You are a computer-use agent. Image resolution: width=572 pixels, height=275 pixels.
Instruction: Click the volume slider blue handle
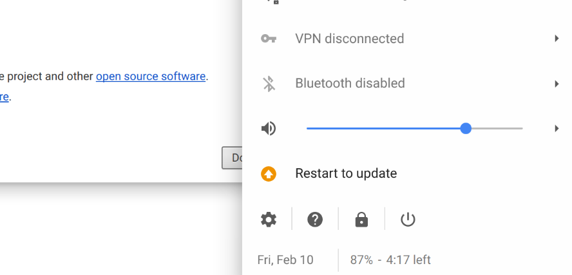point(466,129)
